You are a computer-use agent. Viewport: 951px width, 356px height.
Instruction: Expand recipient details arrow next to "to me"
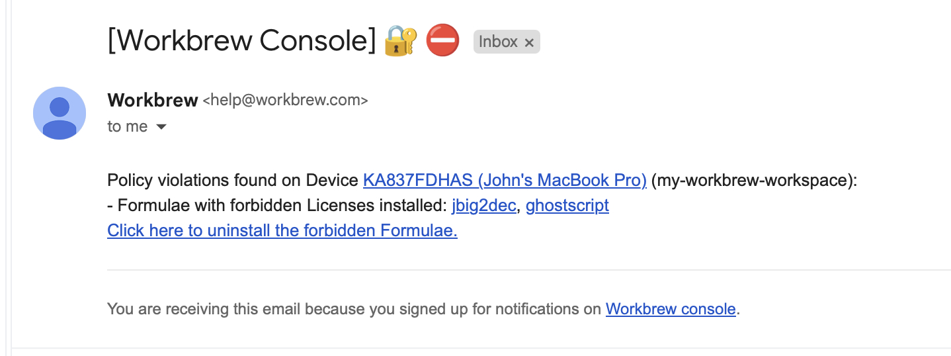[161, 126]
